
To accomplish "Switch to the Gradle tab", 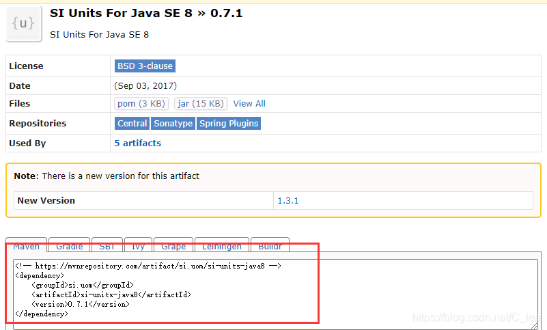I will coord(70,245).
